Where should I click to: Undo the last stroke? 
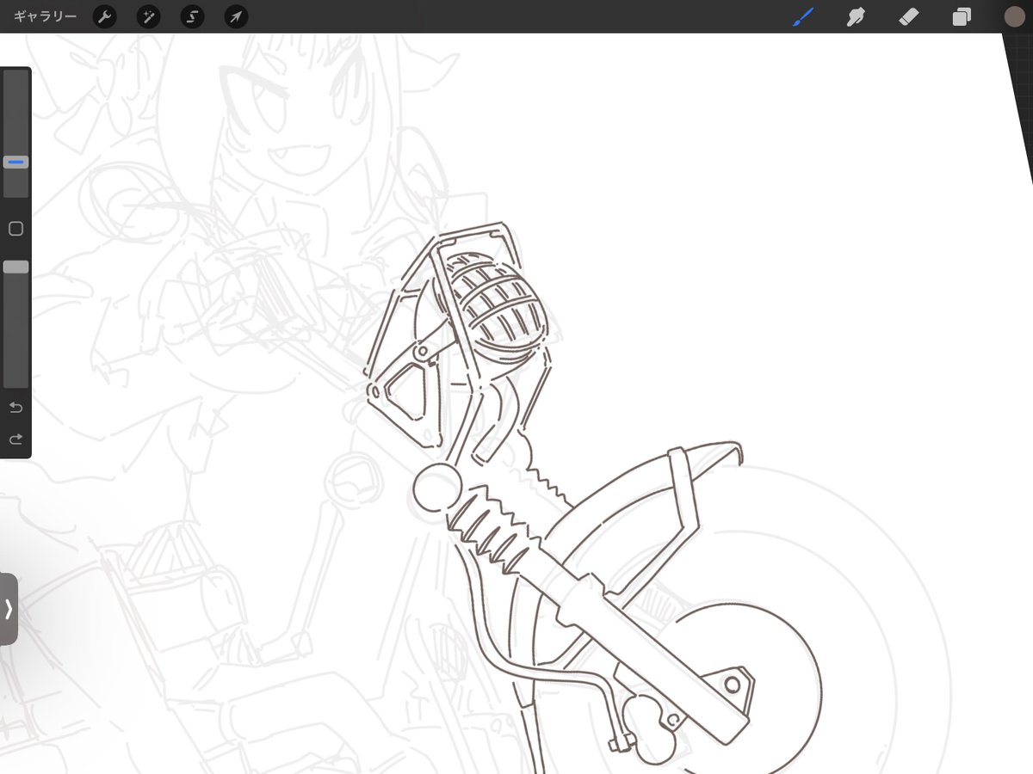click(15, 407)
